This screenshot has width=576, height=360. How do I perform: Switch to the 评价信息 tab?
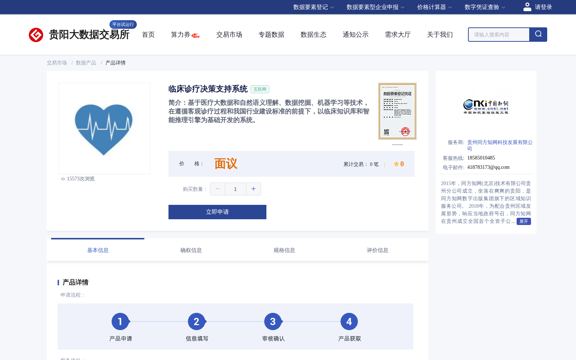coord(378,250)
